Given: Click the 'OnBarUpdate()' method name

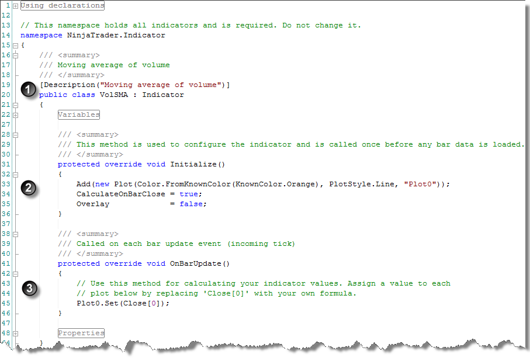Looking at the screenshot, I should point(200,264).
